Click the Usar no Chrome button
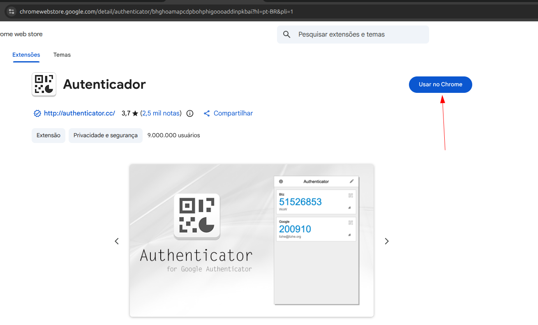 tap(441, 85)
